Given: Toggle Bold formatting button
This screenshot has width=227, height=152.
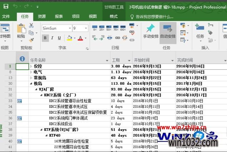Looking at the screenshot, I should click(45, 38).
